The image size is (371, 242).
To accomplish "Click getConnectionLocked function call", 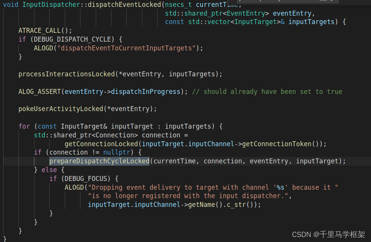I will click(x=101, y=144).
